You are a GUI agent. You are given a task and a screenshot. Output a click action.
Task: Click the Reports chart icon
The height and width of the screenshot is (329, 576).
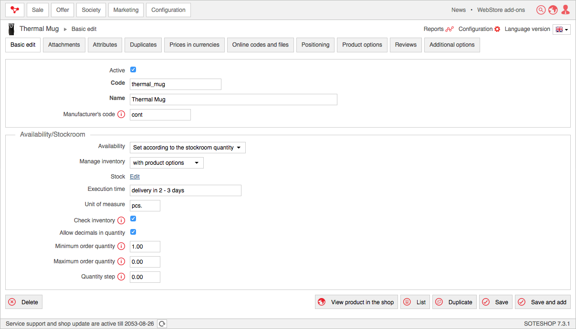pyautogui.click(x=450, y=29)
